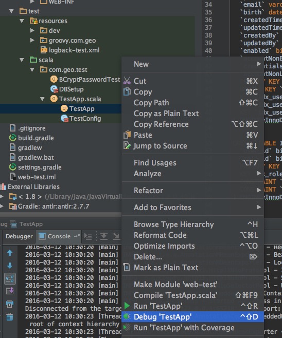Click print console output icon
Screen dimensions: 282x338
10,304
